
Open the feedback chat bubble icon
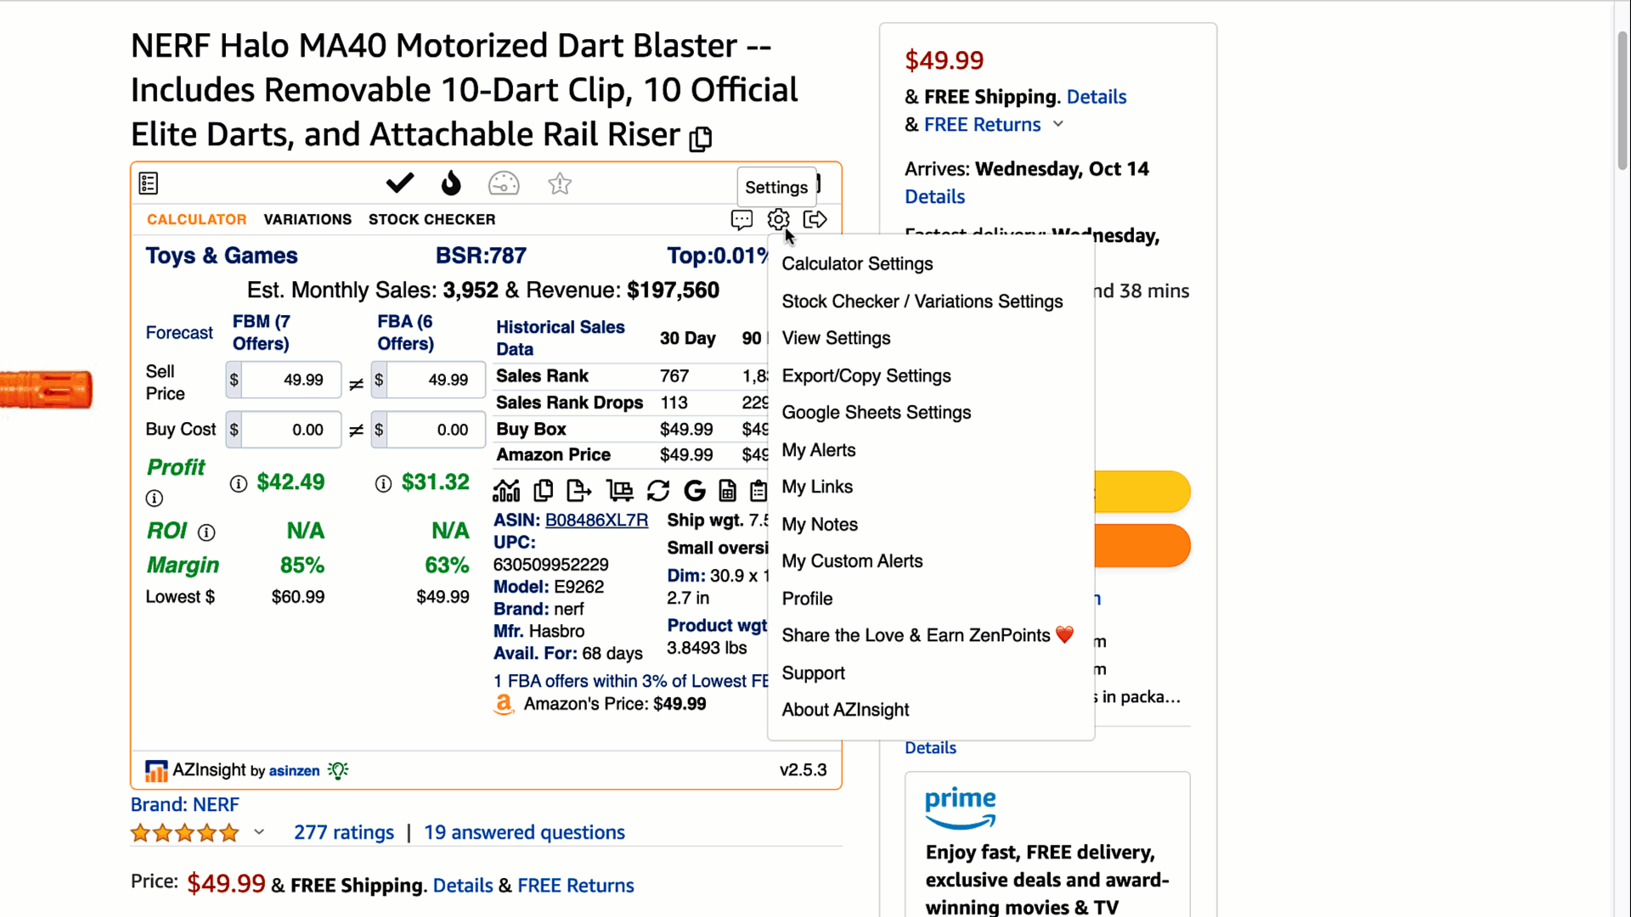pos(742,220)
